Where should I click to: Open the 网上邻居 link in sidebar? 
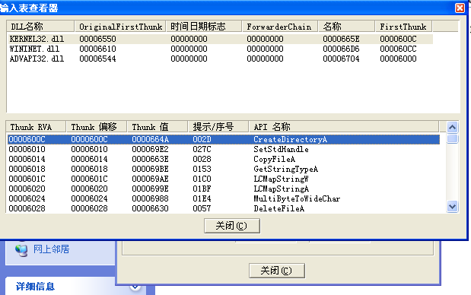[x=52, y=249]
